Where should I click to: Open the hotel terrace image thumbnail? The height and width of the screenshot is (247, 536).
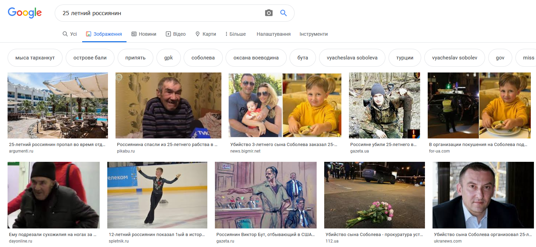coord(58,105)
